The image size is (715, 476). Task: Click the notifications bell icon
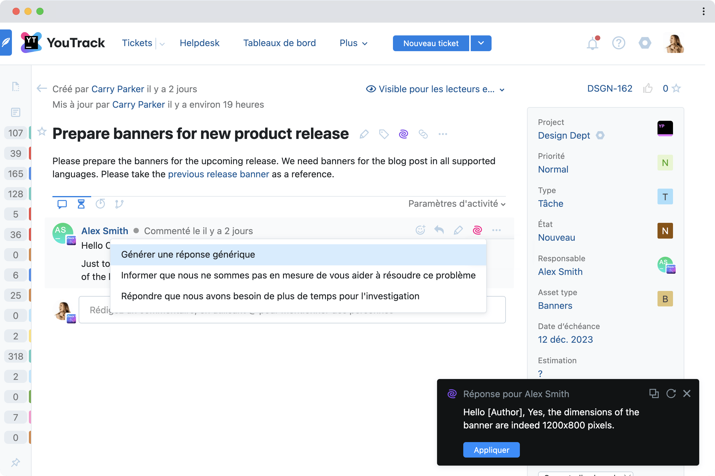coord(592,43)
